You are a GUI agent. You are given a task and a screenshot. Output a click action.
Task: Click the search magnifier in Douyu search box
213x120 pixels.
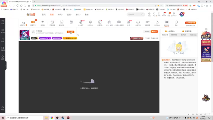click(142, 15)
